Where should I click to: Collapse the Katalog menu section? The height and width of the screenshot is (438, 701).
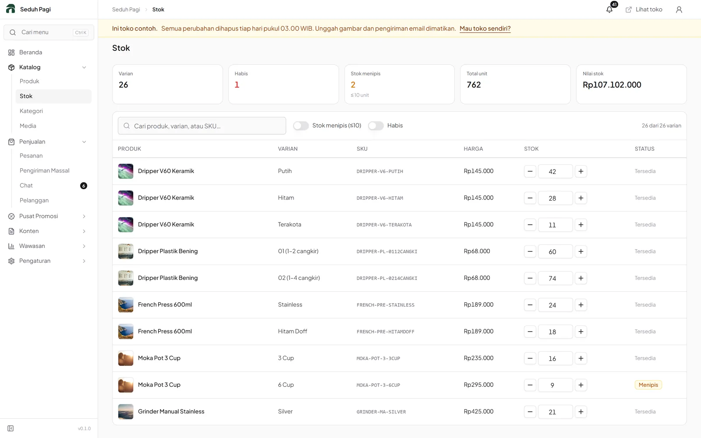(x=49, y=67)
